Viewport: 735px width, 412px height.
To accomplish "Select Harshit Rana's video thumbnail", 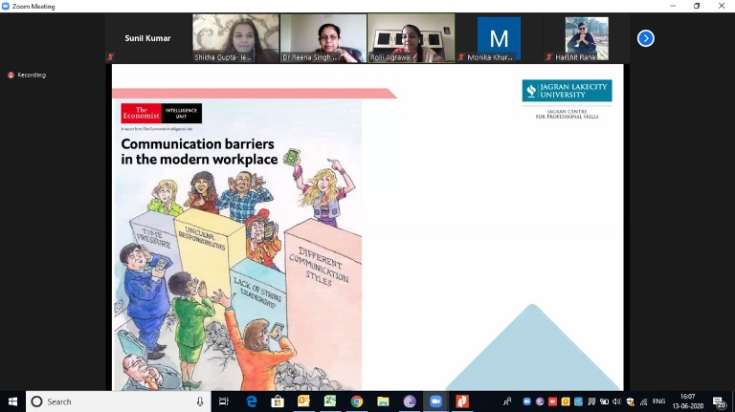I will click(x=586, y=38).
